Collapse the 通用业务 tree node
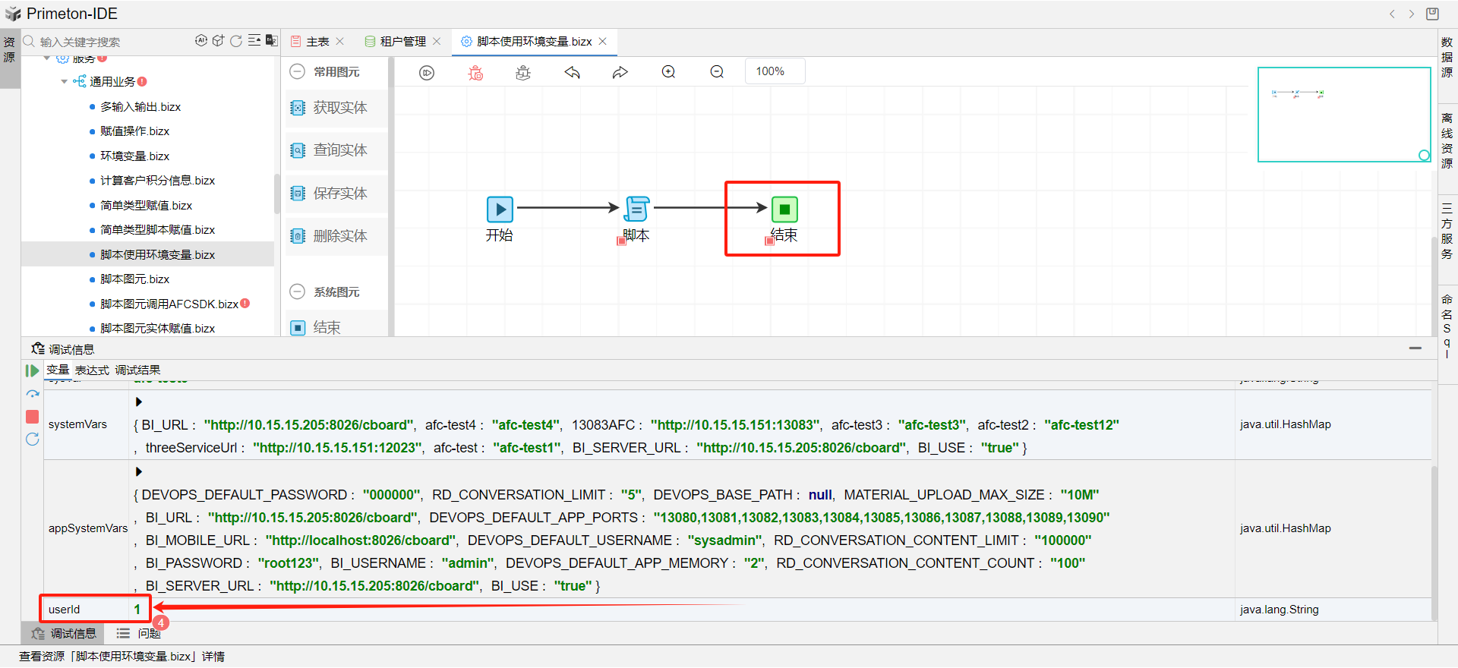Screen dimensions: 1458x668 pyautogui.click(x=65, y=82)
